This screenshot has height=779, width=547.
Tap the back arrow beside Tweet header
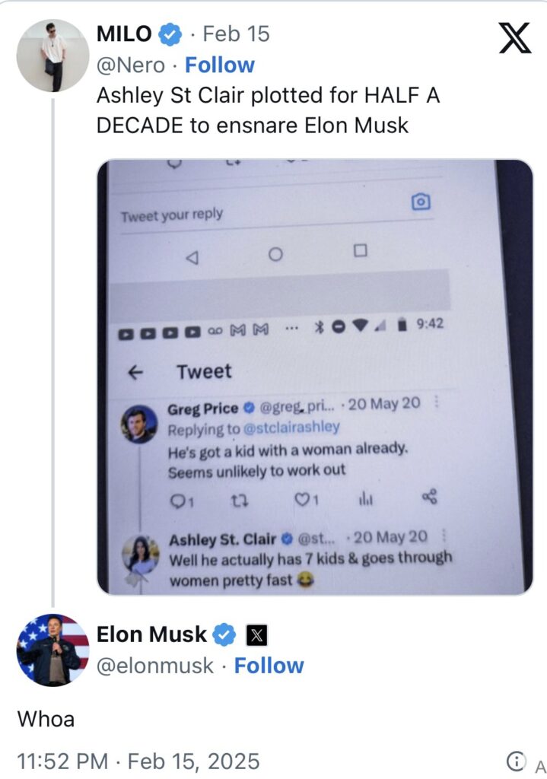135,372
